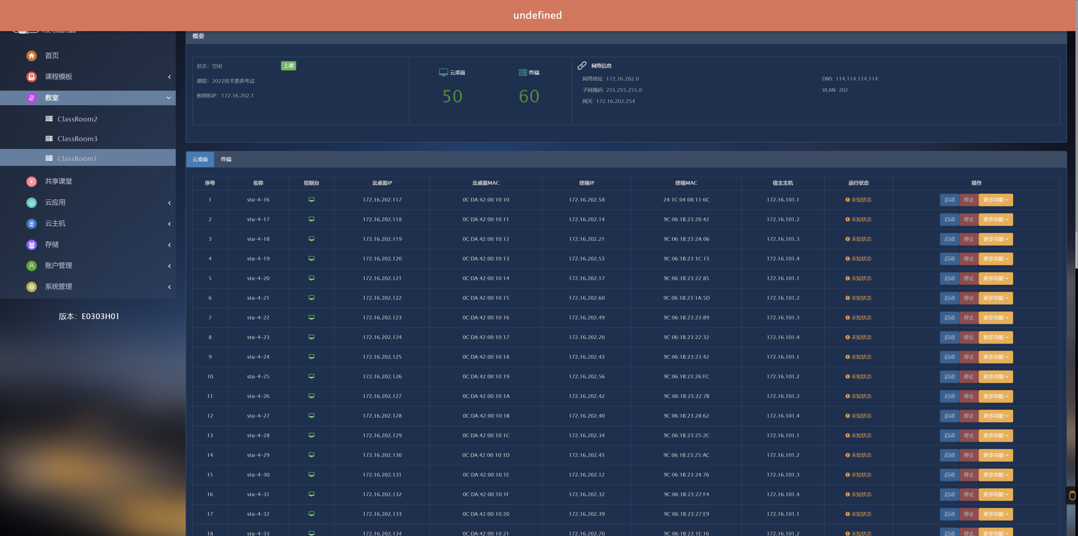Click 启动 button for stu-4-18
Image resolution: width=1078 pixels, height=536 pixels.
[949, 239]
